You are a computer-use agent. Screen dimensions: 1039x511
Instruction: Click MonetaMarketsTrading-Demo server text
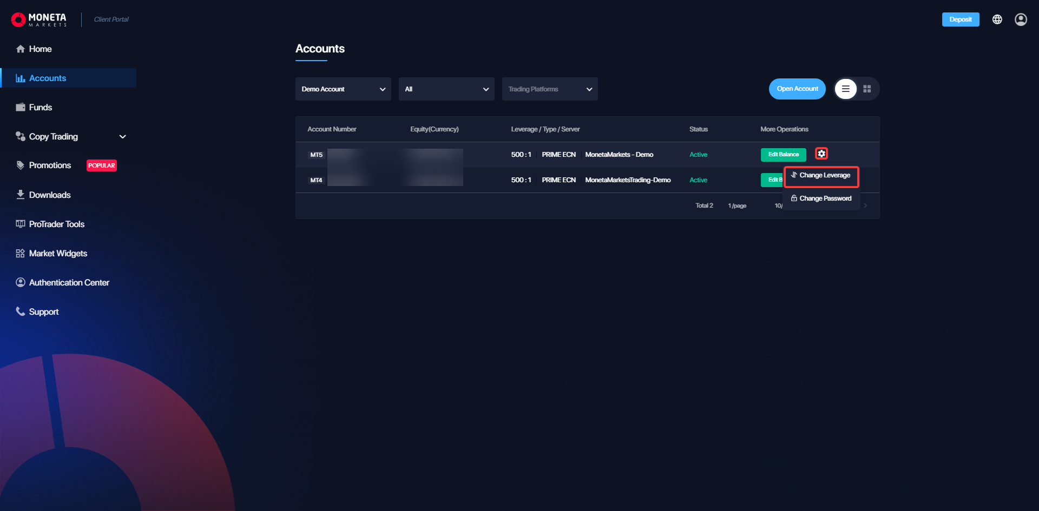tap(628, 180)
